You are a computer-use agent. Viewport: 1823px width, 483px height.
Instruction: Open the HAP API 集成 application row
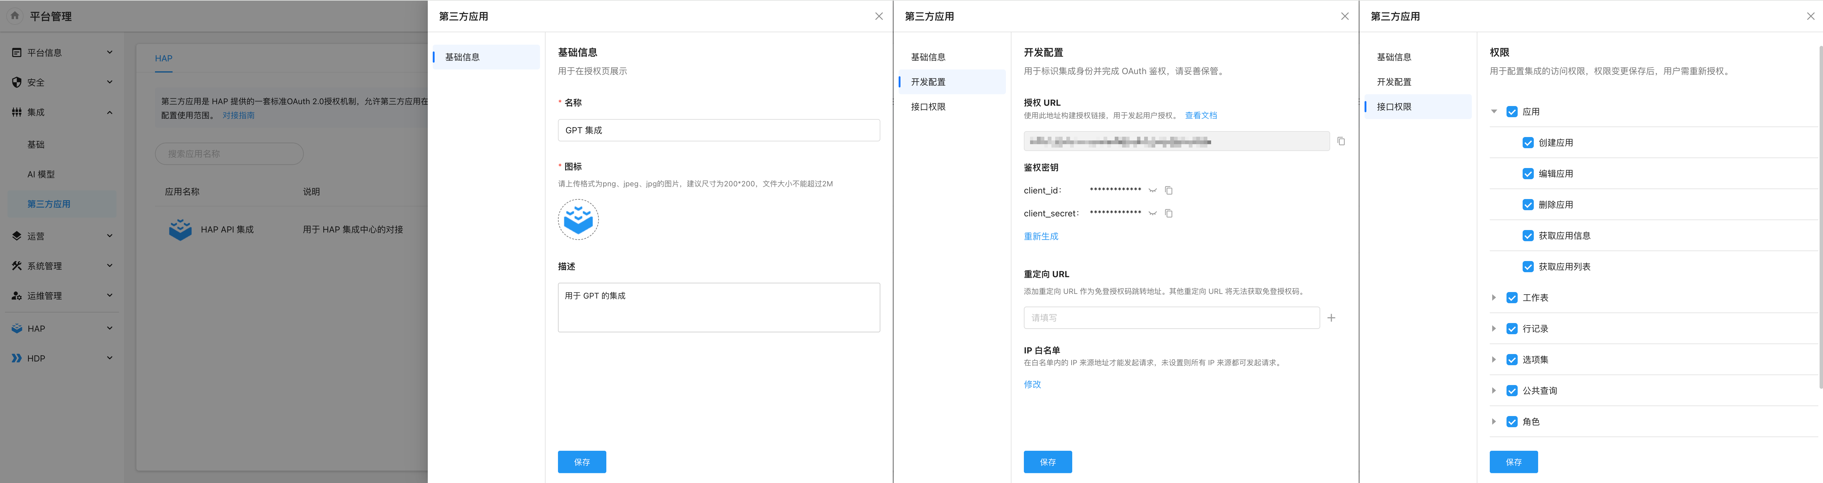point(227,229)
